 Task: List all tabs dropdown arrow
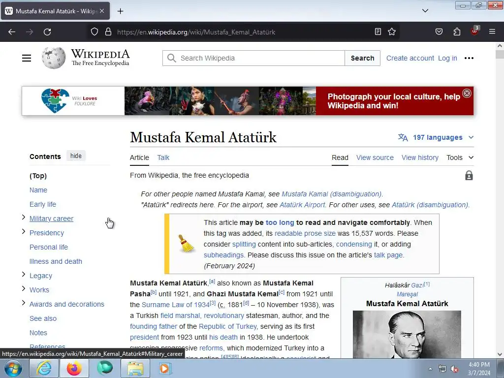point(425,11)
